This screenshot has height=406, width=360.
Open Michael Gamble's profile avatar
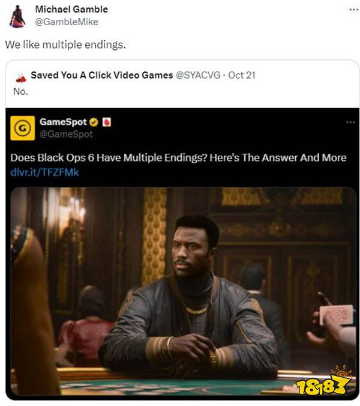click(x=17, y=16)
